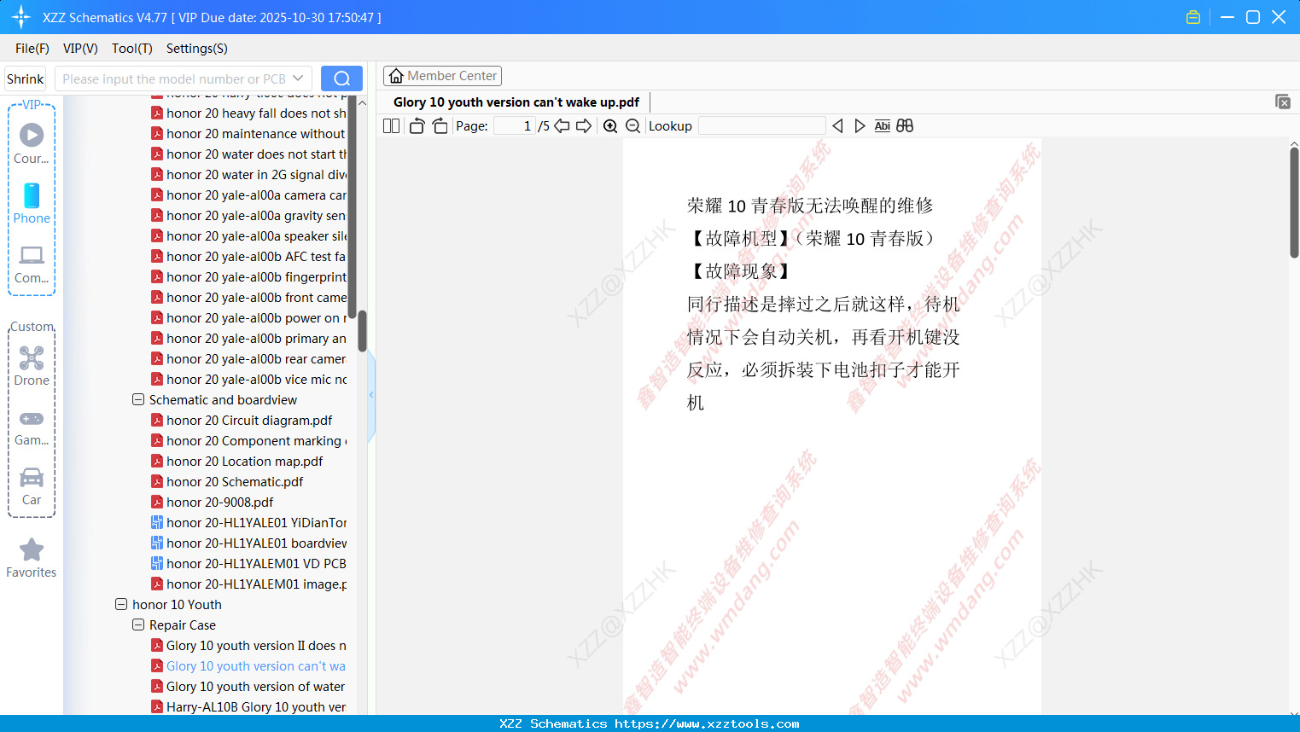Screen dimensions: 1300x732
Task: Toggle Abi whole-word match icon
Action: pyautogui.click(x=883, y=125)
